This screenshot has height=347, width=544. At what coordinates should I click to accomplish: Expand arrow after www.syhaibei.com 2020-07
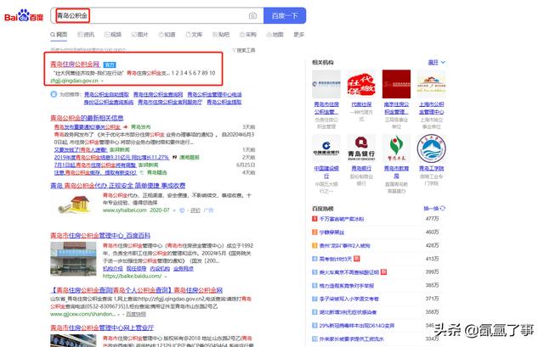tap(174, 210)
